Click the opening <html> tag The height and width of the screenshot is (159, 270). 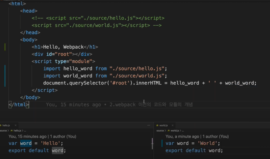tap(17, 4)
